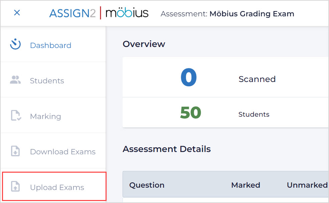Close the assessment with the X icon

(x=17, y=13)
